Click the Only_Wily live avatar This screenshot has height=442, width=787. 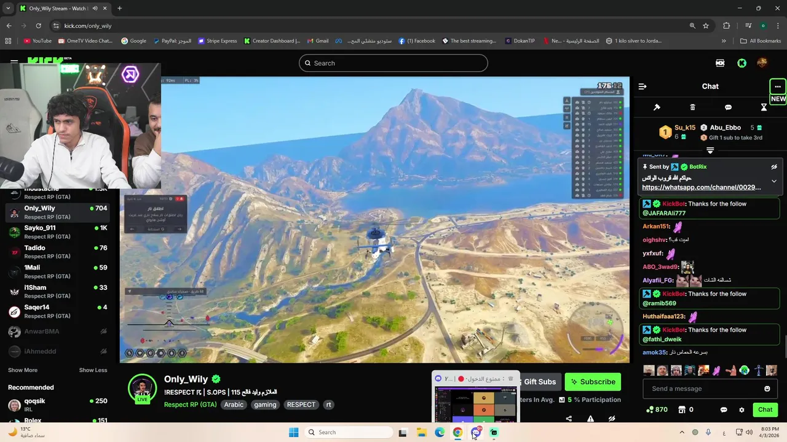142,389
